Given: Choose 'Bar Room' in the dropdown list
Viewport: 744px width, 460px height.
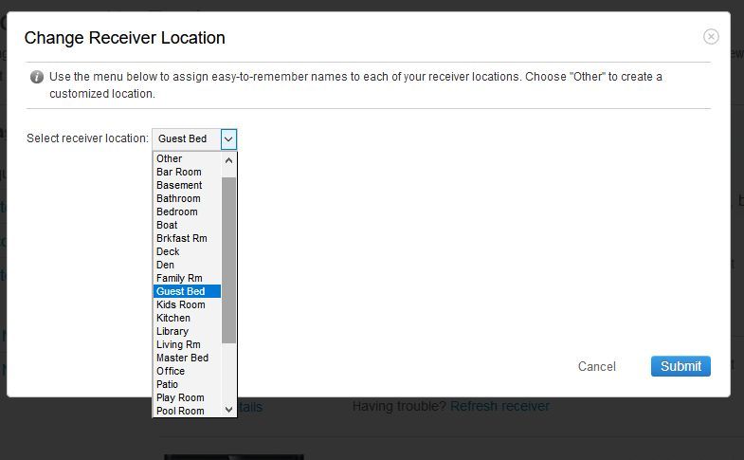Looking at the screenshot, I should (x=178, y=172).
